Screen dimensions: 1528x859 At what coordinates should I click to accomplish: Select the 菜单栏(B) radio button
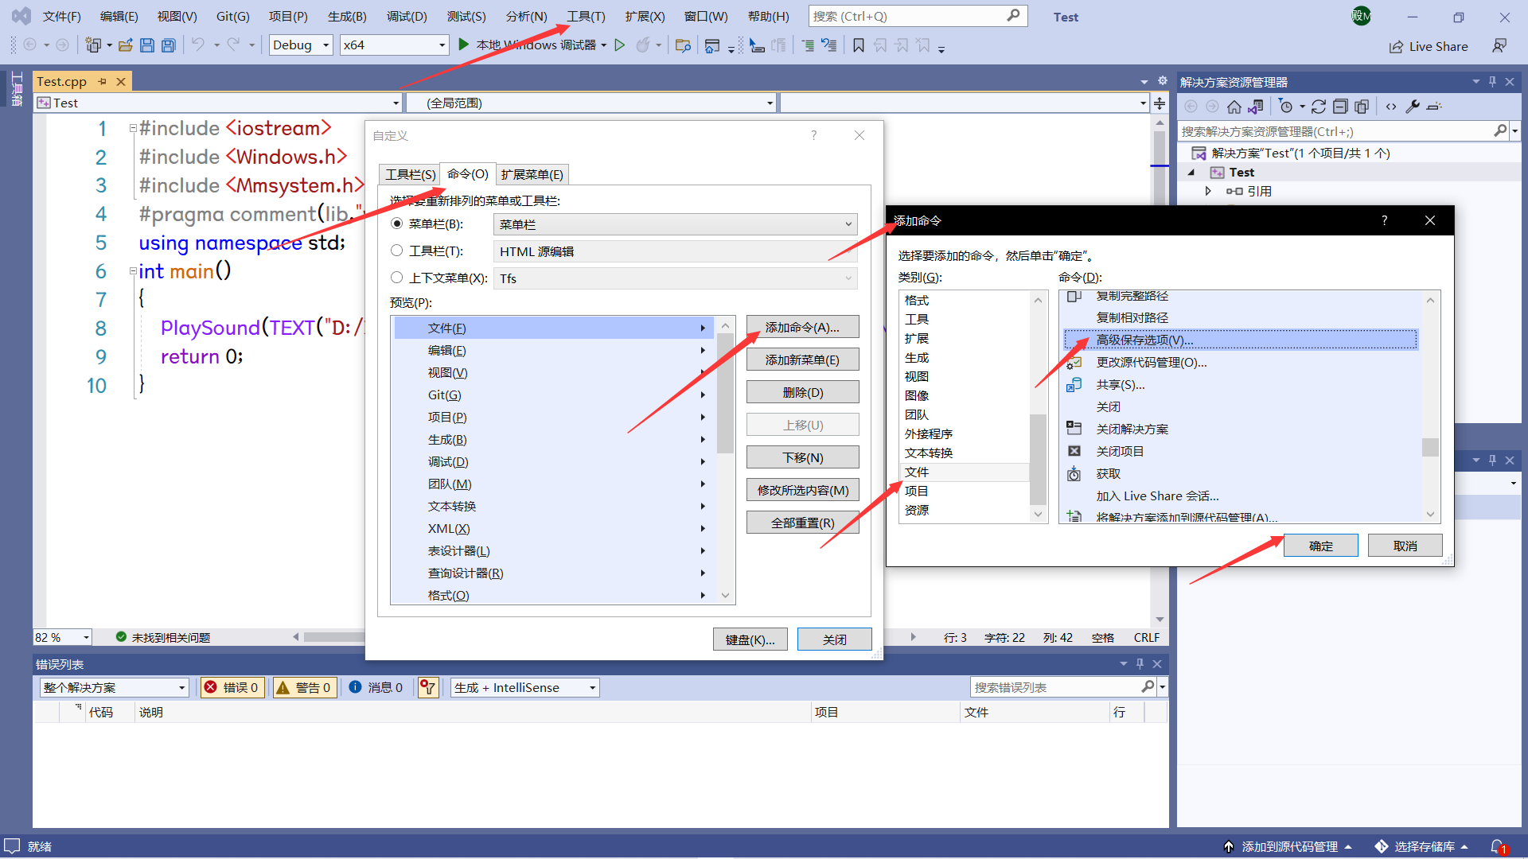pos(397,224)
